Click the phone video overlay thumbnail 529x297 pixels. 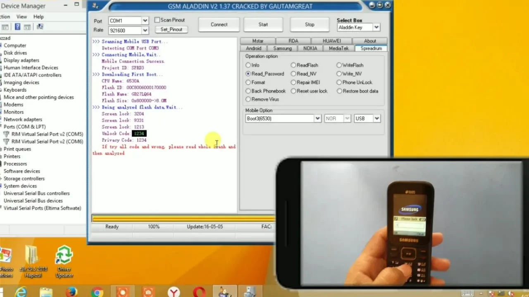click(403, 223)
